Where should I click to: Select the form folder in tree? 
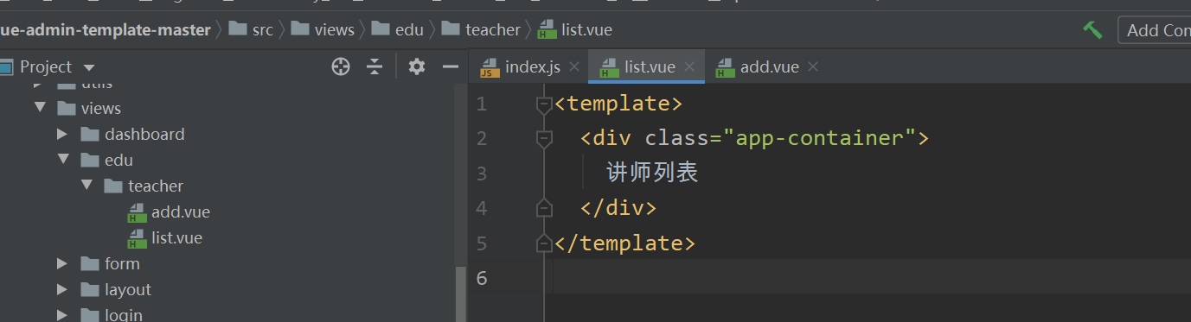[110, 263]
